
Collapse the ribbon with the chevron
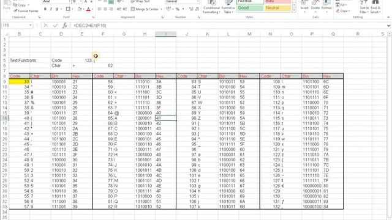tap(388, 17)
